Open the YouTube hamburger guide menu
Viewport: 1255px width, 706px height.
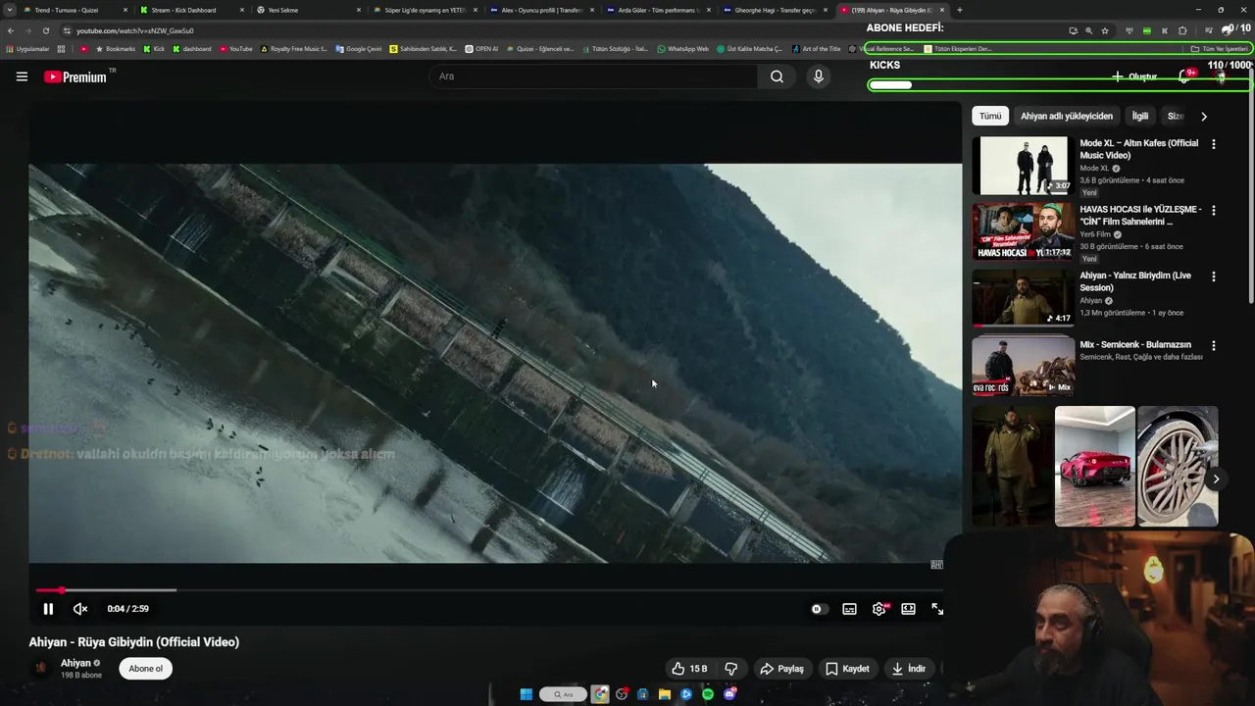[22, 76]
